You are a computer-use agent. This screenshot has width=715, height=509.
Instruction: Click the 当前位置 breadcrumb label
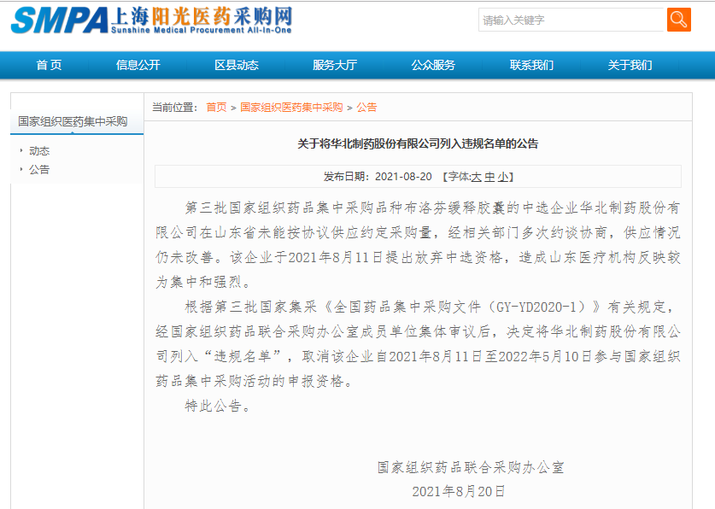[174, 107]
